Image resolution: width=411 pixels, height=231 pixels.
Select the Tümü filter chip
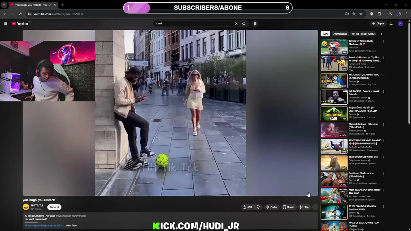[326, 34]
